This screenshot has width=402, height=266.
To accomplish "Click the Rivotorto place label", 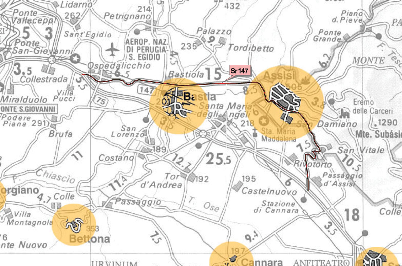I will coord(312,164).
